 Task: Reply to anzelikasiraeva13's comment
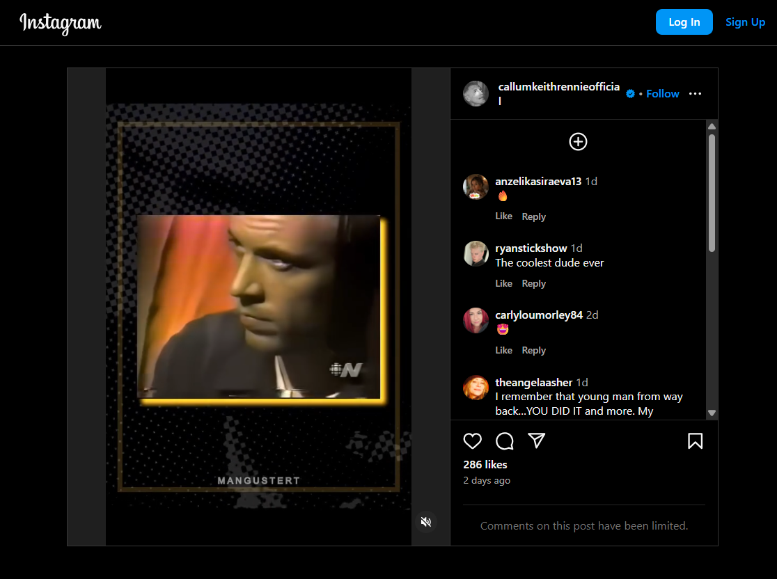[x=534, y=216]
